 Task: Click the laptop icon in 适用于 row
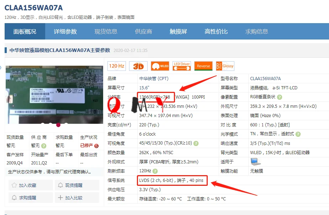point(255,162)
